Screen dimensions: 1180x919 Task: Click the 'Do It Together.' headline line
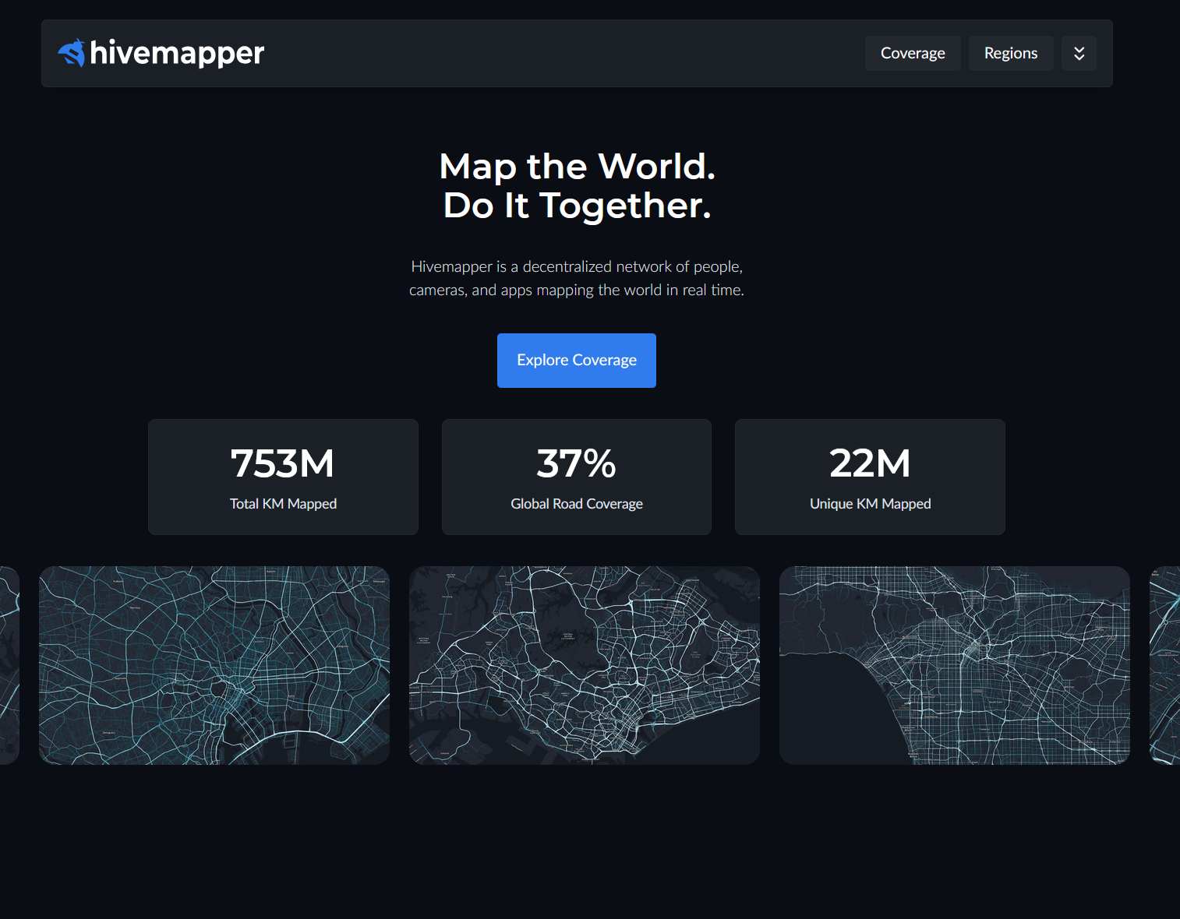[x=577, y=206]
